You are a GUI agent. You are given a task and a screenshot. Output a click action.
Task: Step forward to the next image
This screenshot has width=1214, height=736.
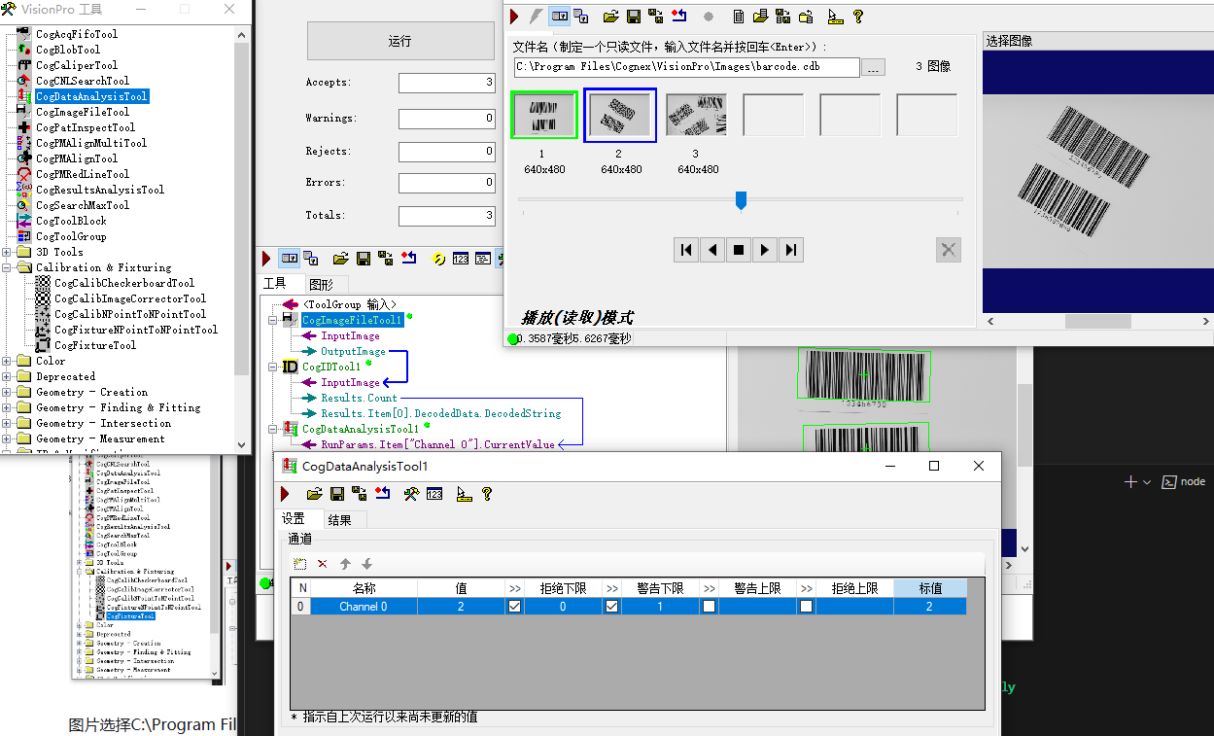pos(765,250)
